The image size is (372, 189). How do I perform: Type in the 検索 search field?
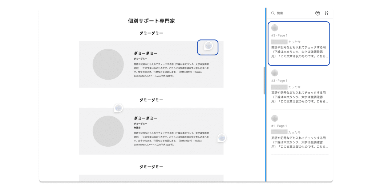tap(294, 13)
